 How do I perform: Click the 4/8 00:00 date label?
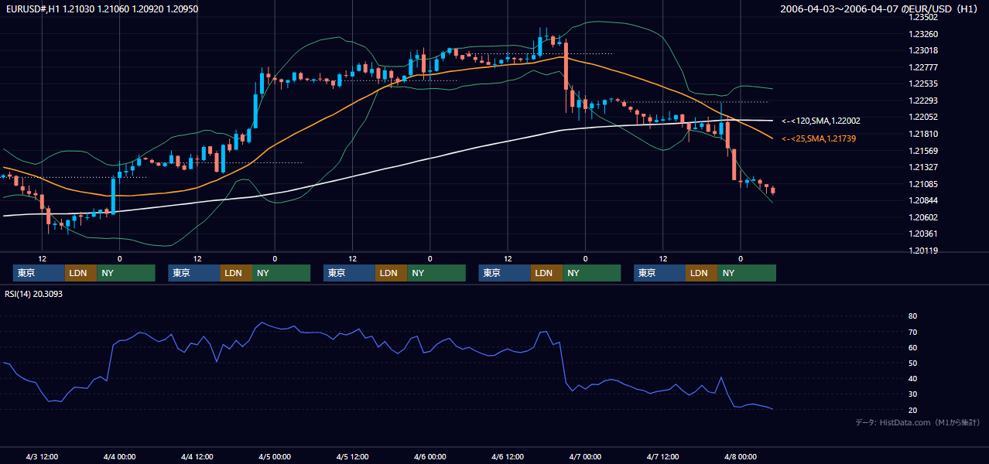click(x=741, y=456)
